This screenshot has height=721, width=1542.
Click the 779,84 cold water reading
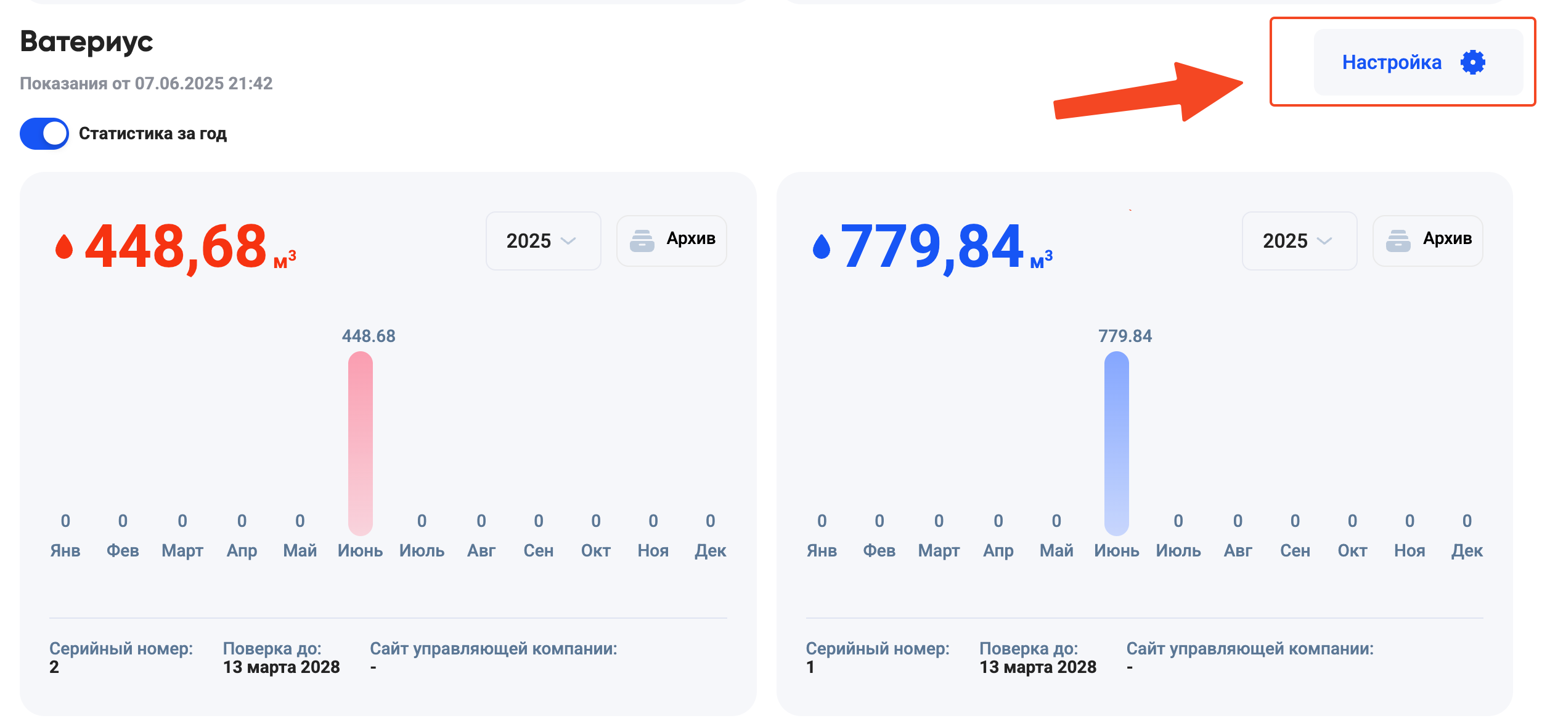point(932,246)
